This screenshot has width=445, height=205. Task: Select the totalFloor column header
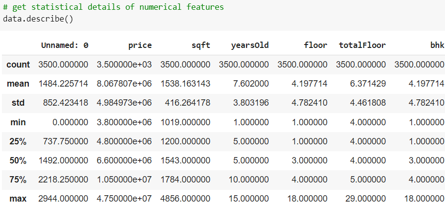362,45
